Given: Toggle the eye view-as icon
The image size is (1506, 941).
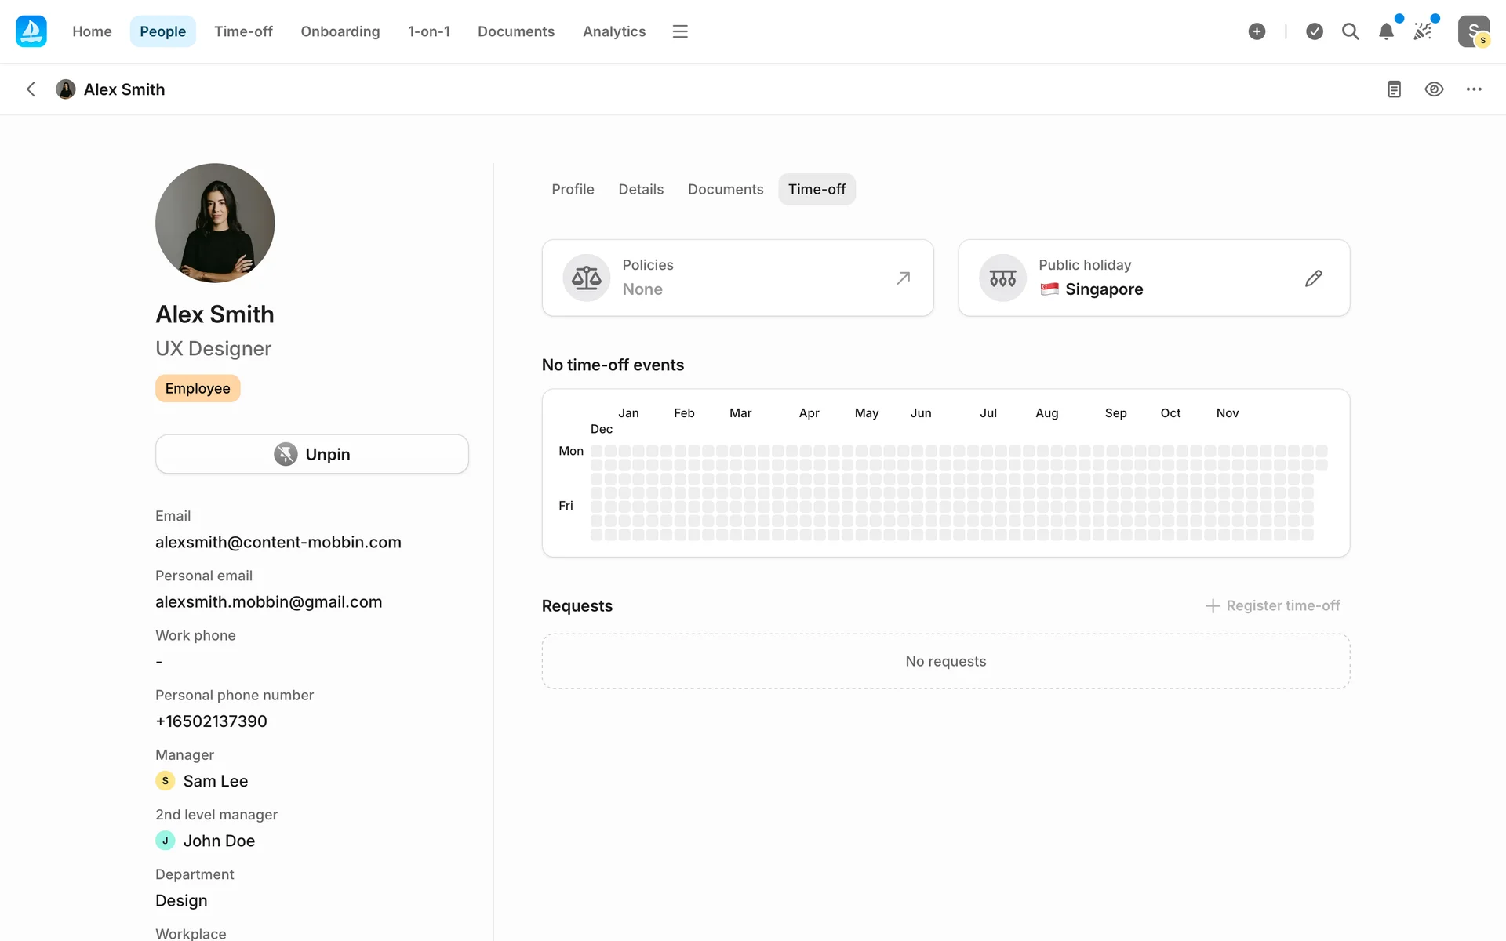Looking at the screenshot, I should 1434,89.
